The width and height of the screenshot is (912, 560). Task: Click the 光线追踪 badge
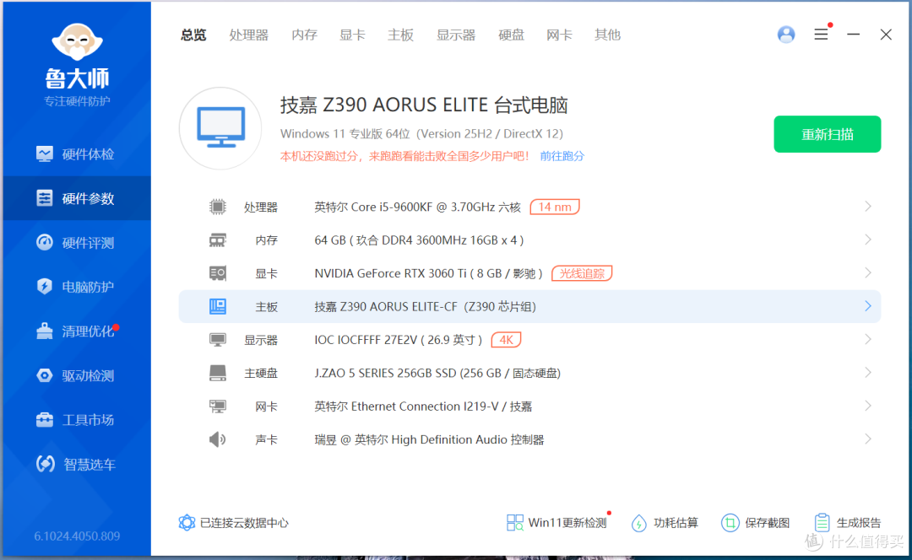click(x=582, y=273)
